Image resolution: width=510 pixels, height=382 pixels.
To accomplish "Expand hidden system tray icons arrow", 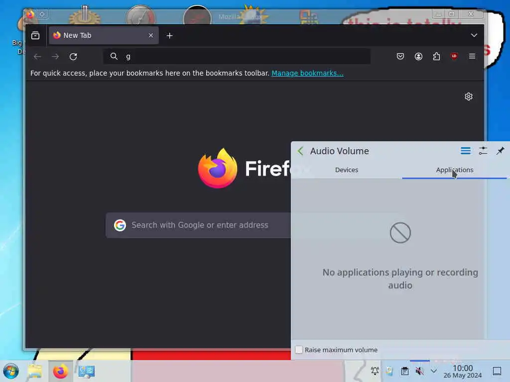I will pyautogui.click(x=434, y=371).
